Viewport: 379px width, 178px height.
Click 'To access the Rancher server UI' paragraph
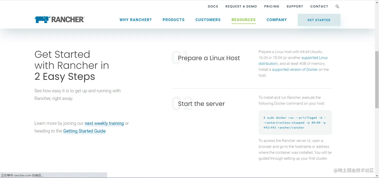(295, 149)
